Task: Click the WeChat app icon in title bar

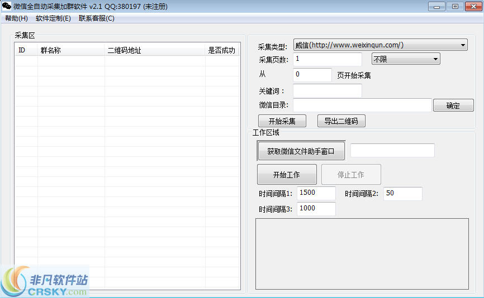Action: 6,6
